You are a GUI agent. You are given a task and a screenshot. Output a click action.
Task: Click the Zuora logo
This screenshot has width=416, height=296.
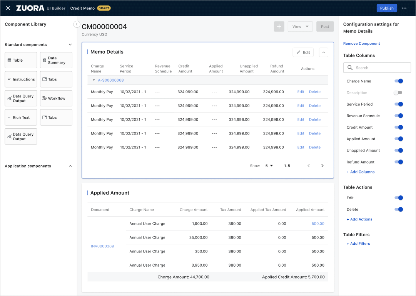click(x=30, y=8)
